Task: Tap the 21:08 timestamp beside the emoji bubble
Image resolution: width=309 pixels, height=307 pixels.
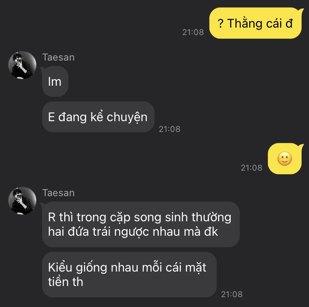Action: coord(251,168)
